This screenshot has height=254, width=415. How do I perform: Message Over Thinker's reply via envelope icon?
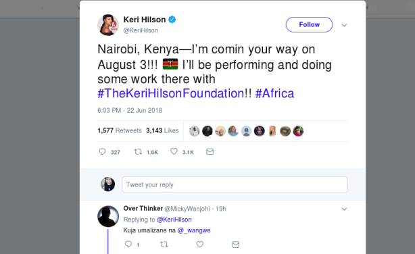click(x=236, y=245)
